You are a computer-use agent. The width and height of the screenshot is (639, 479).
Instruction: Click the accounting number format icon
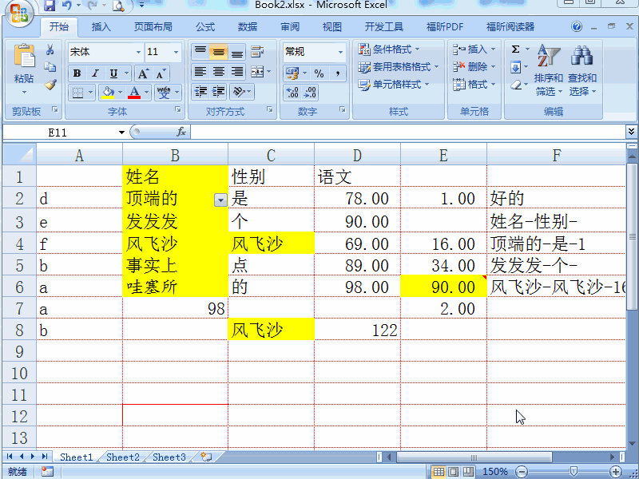pos(292,73)
